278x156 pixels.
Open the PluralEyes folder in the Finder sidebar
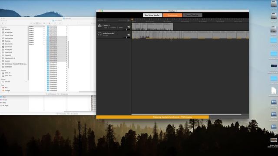point(8,49)
